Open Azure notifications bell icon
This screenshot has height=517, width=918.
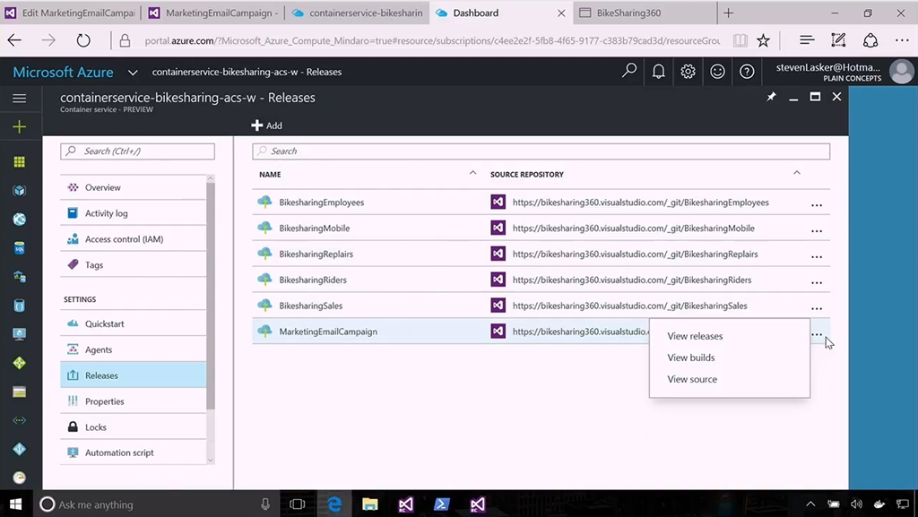(659, 72)
